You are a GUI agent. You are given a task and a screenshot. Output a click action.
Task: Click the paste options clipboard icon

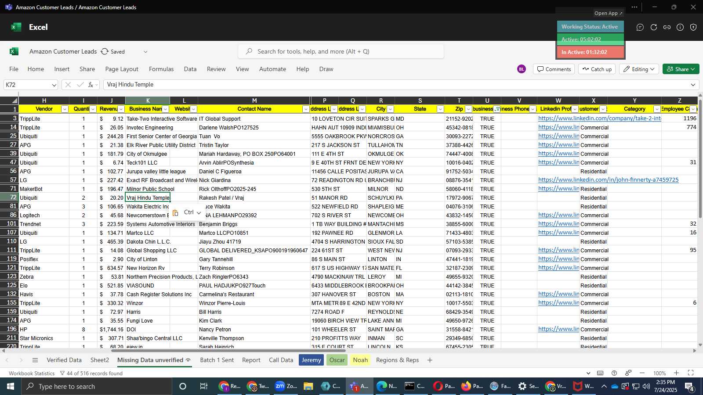[x=175, y=213]
